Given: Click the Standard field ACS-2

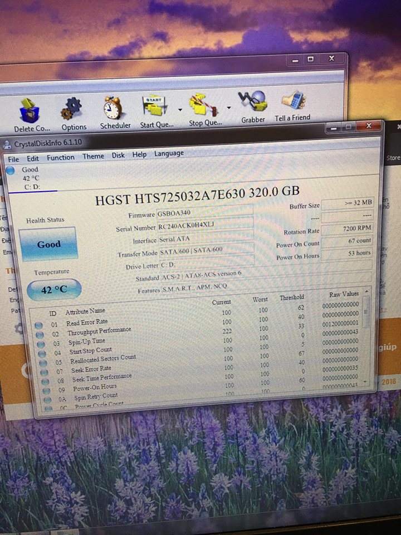Looking at the screenshot, I should tap(266, 274).
